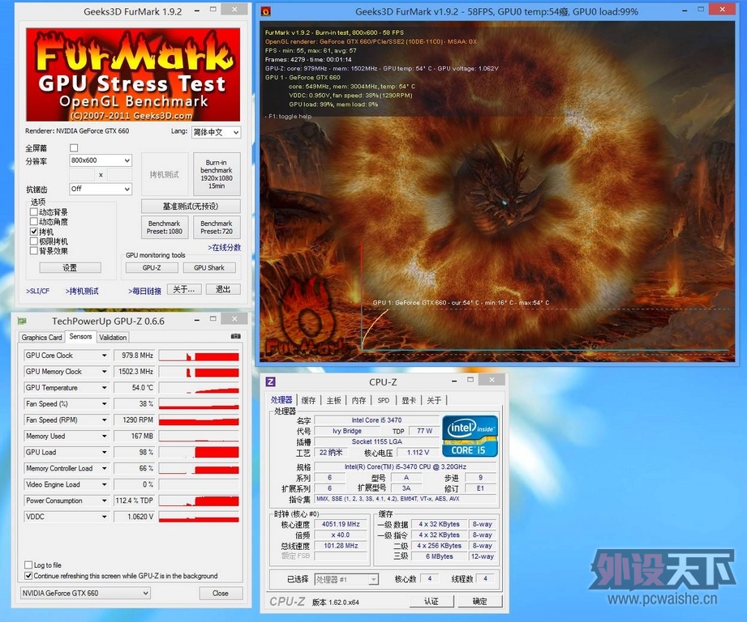Click the GPU-Z title bar app icon
The image size is (747, 622).
point(22,321)
